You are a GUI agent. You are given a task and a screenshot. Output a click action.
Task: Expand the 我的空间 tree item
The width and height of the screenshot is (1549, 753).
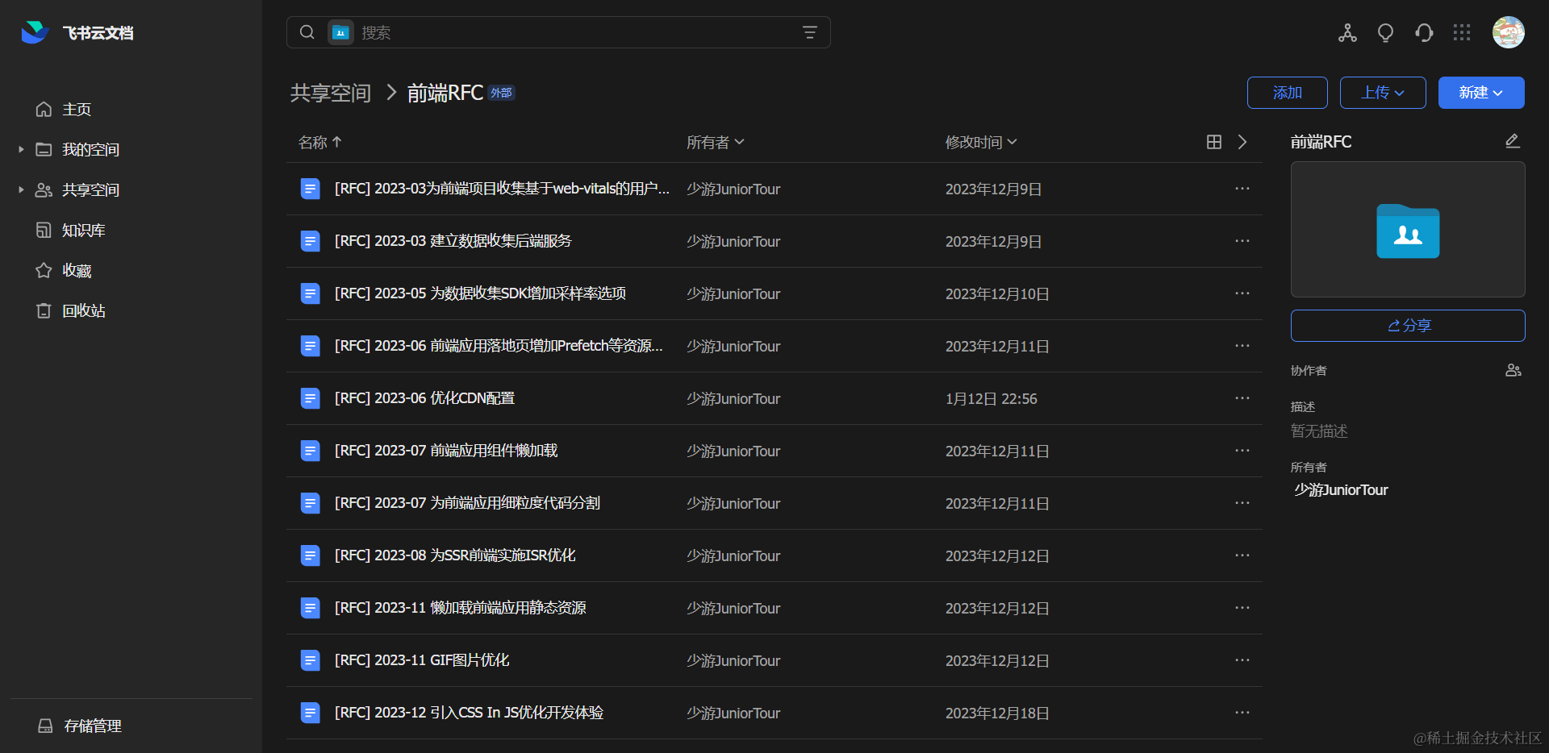tap(21, 149)
